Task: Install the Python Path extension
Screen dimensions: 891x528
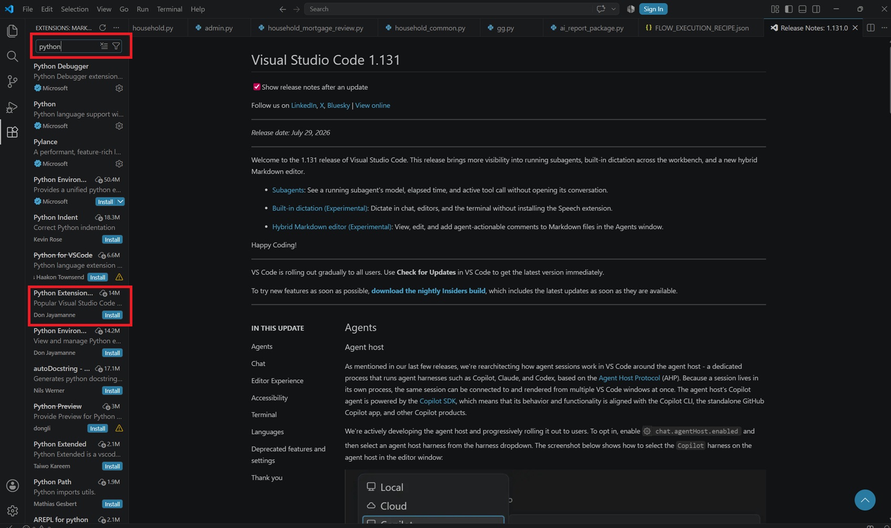Action: click(x=112, y=504)
